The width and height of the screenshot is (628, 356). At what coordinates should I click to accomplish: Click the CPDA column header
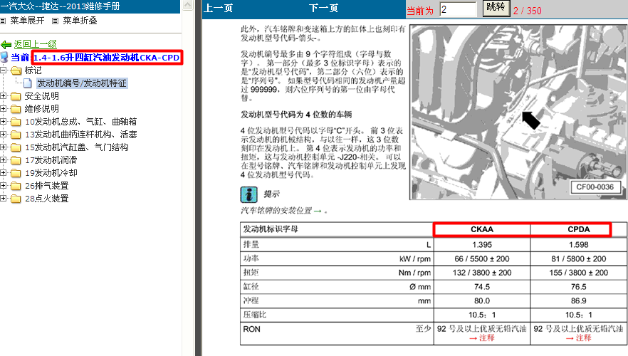(579, 229)
